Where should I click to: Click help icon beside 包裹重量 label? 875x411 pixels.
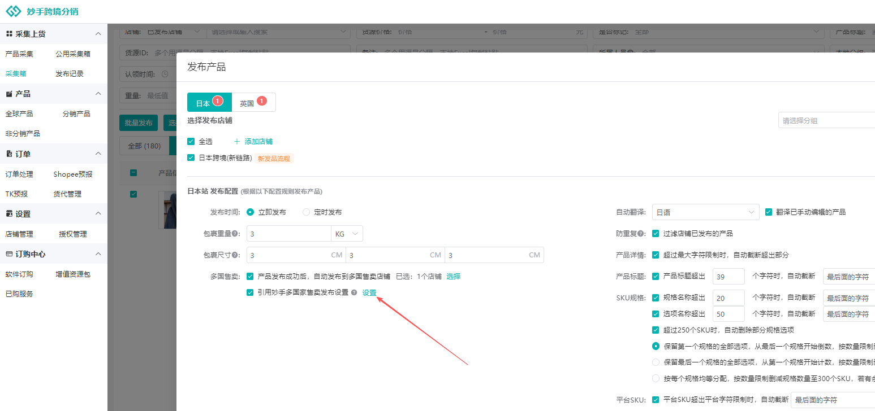235,234
